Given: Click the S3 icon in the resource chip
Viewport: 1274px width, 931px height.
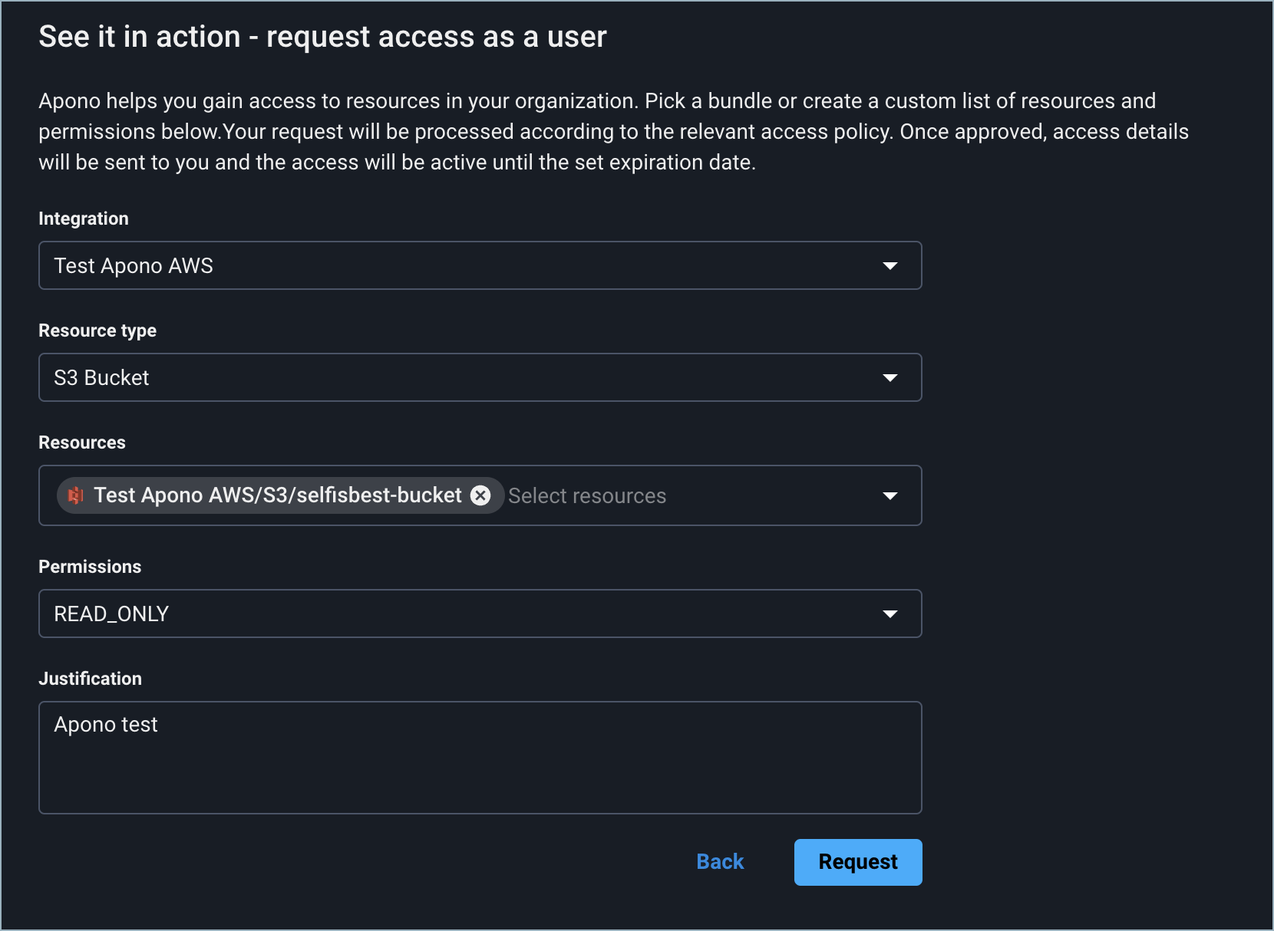Looking at the screenshot, I should [75, 495].
